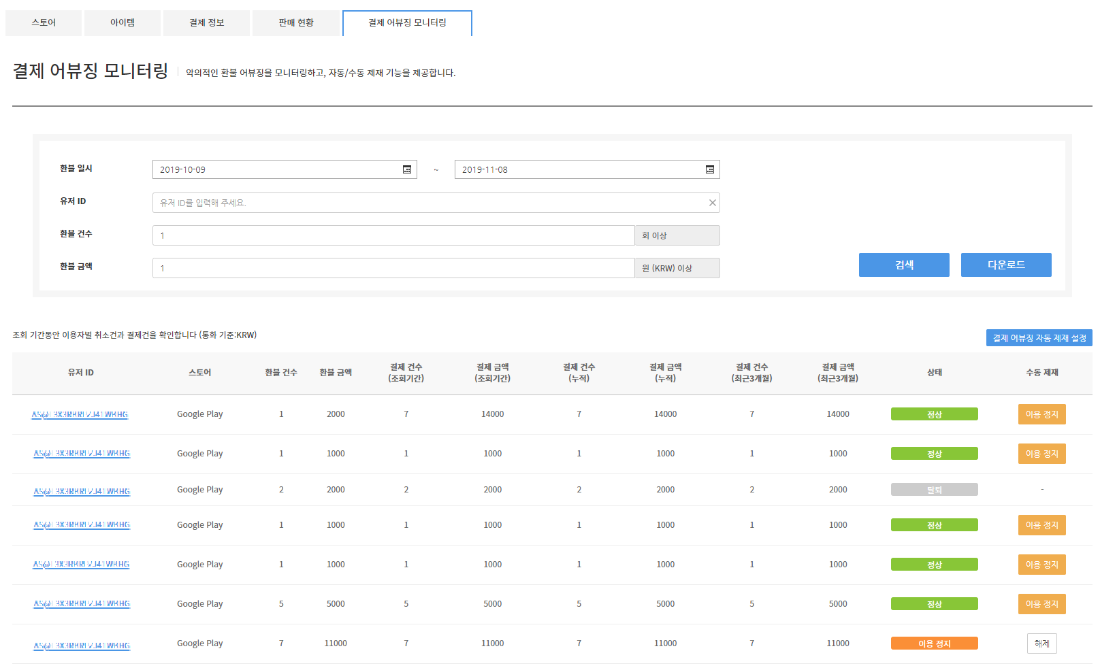Click green 정상 status in 14000 row
This screenshot has height=670, width=1100.
coord(935,414)
